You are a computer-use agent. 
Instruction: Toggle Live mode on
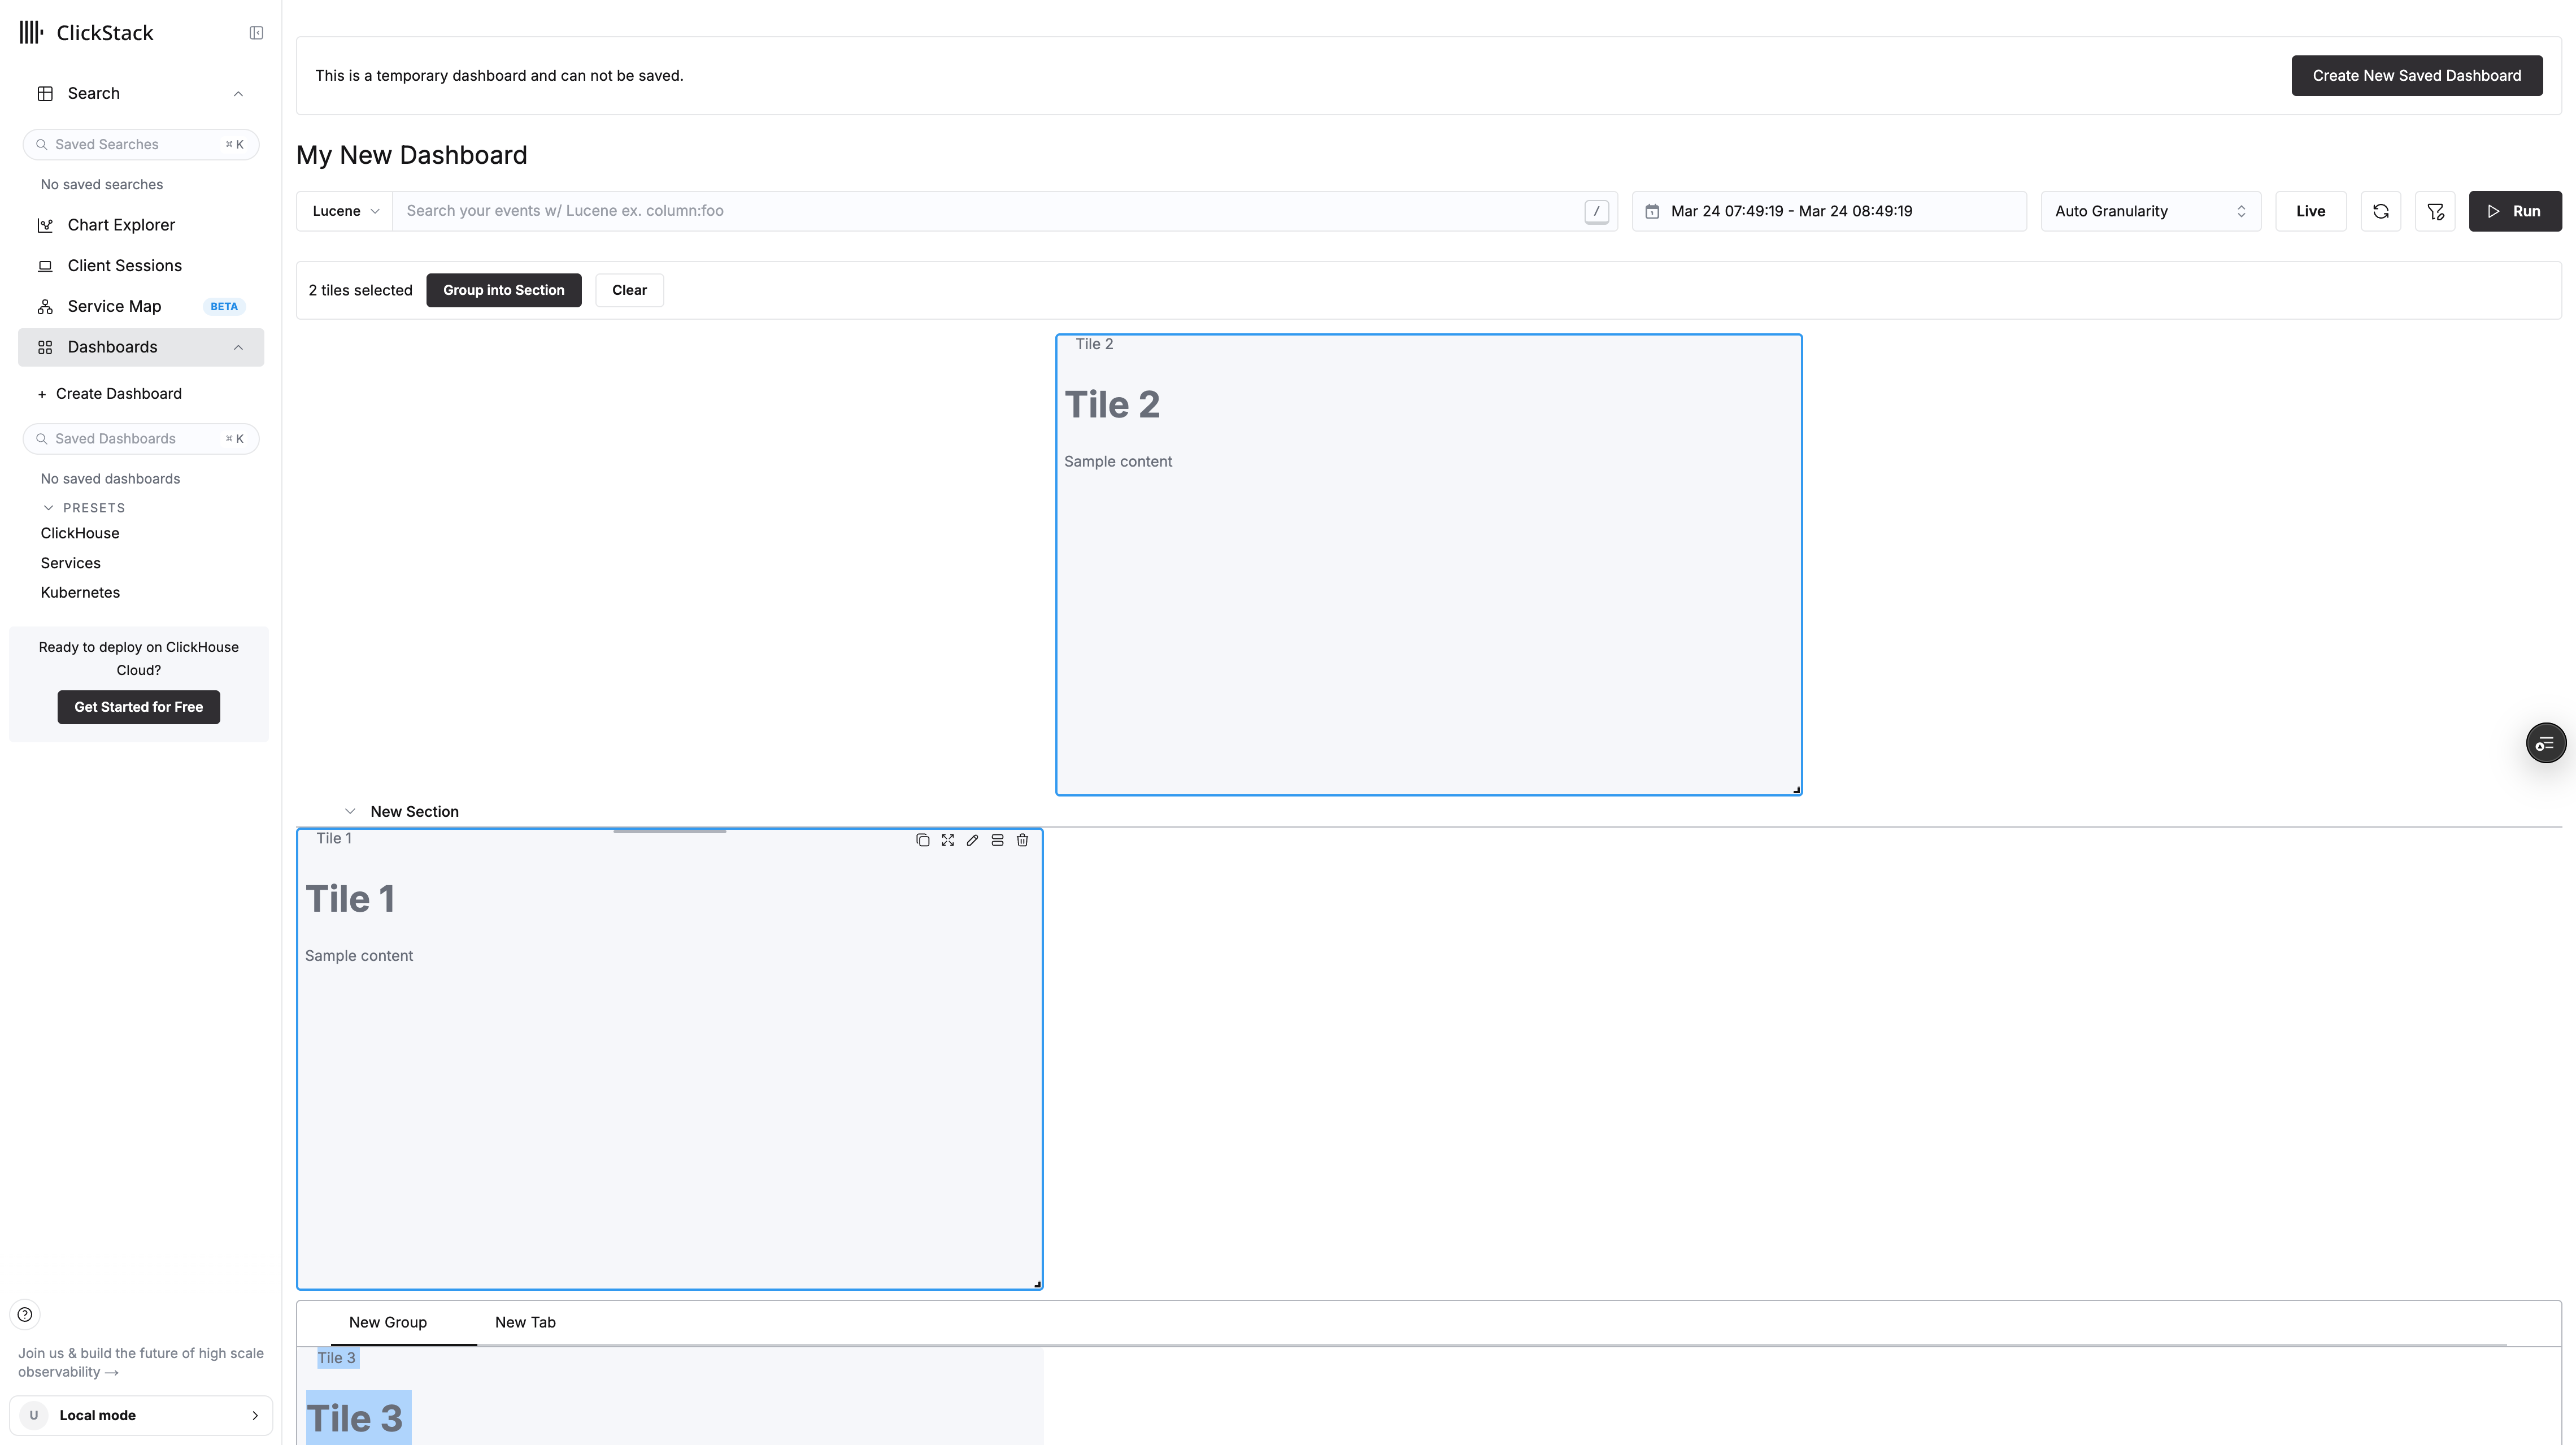[2310, 211]
